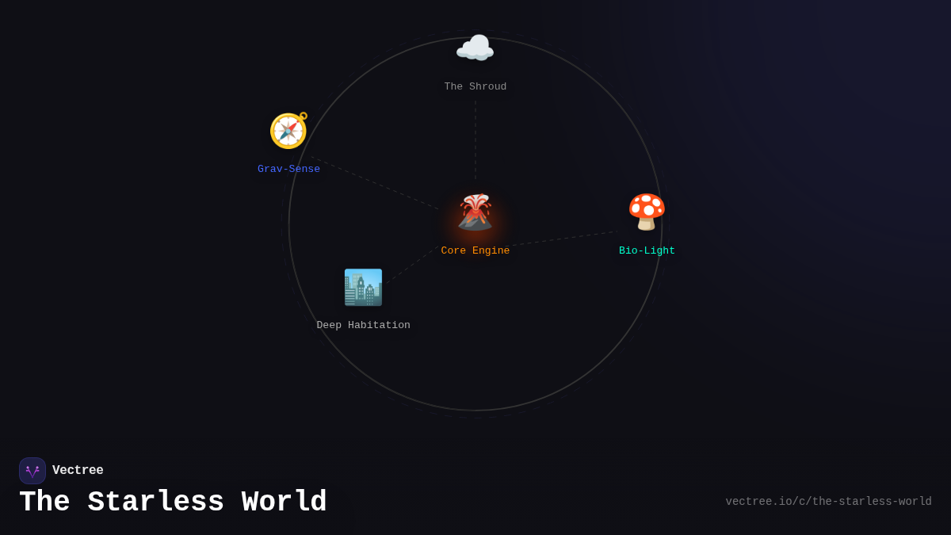Click the mushroom Bio-Light icon
The height and width of the screenshot is (535, 951).
[x=647, y=211]
